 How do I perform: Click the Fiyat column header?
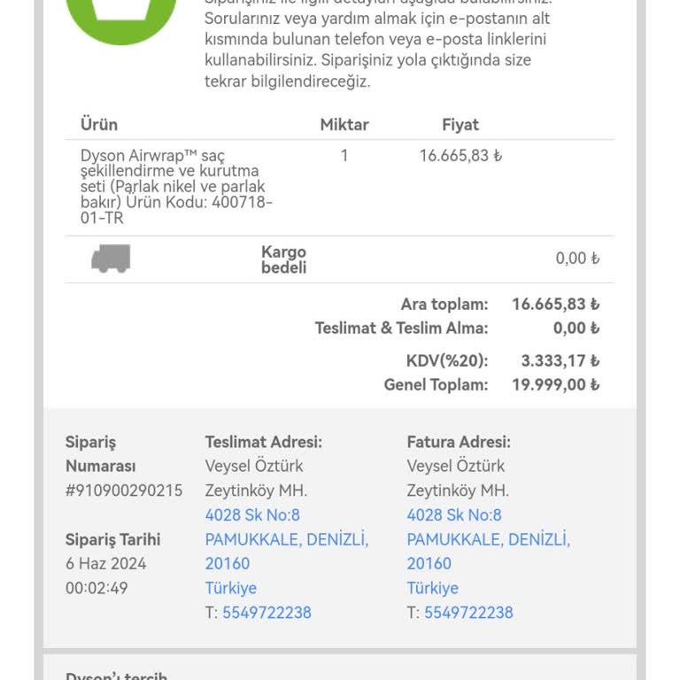[460, 125]
